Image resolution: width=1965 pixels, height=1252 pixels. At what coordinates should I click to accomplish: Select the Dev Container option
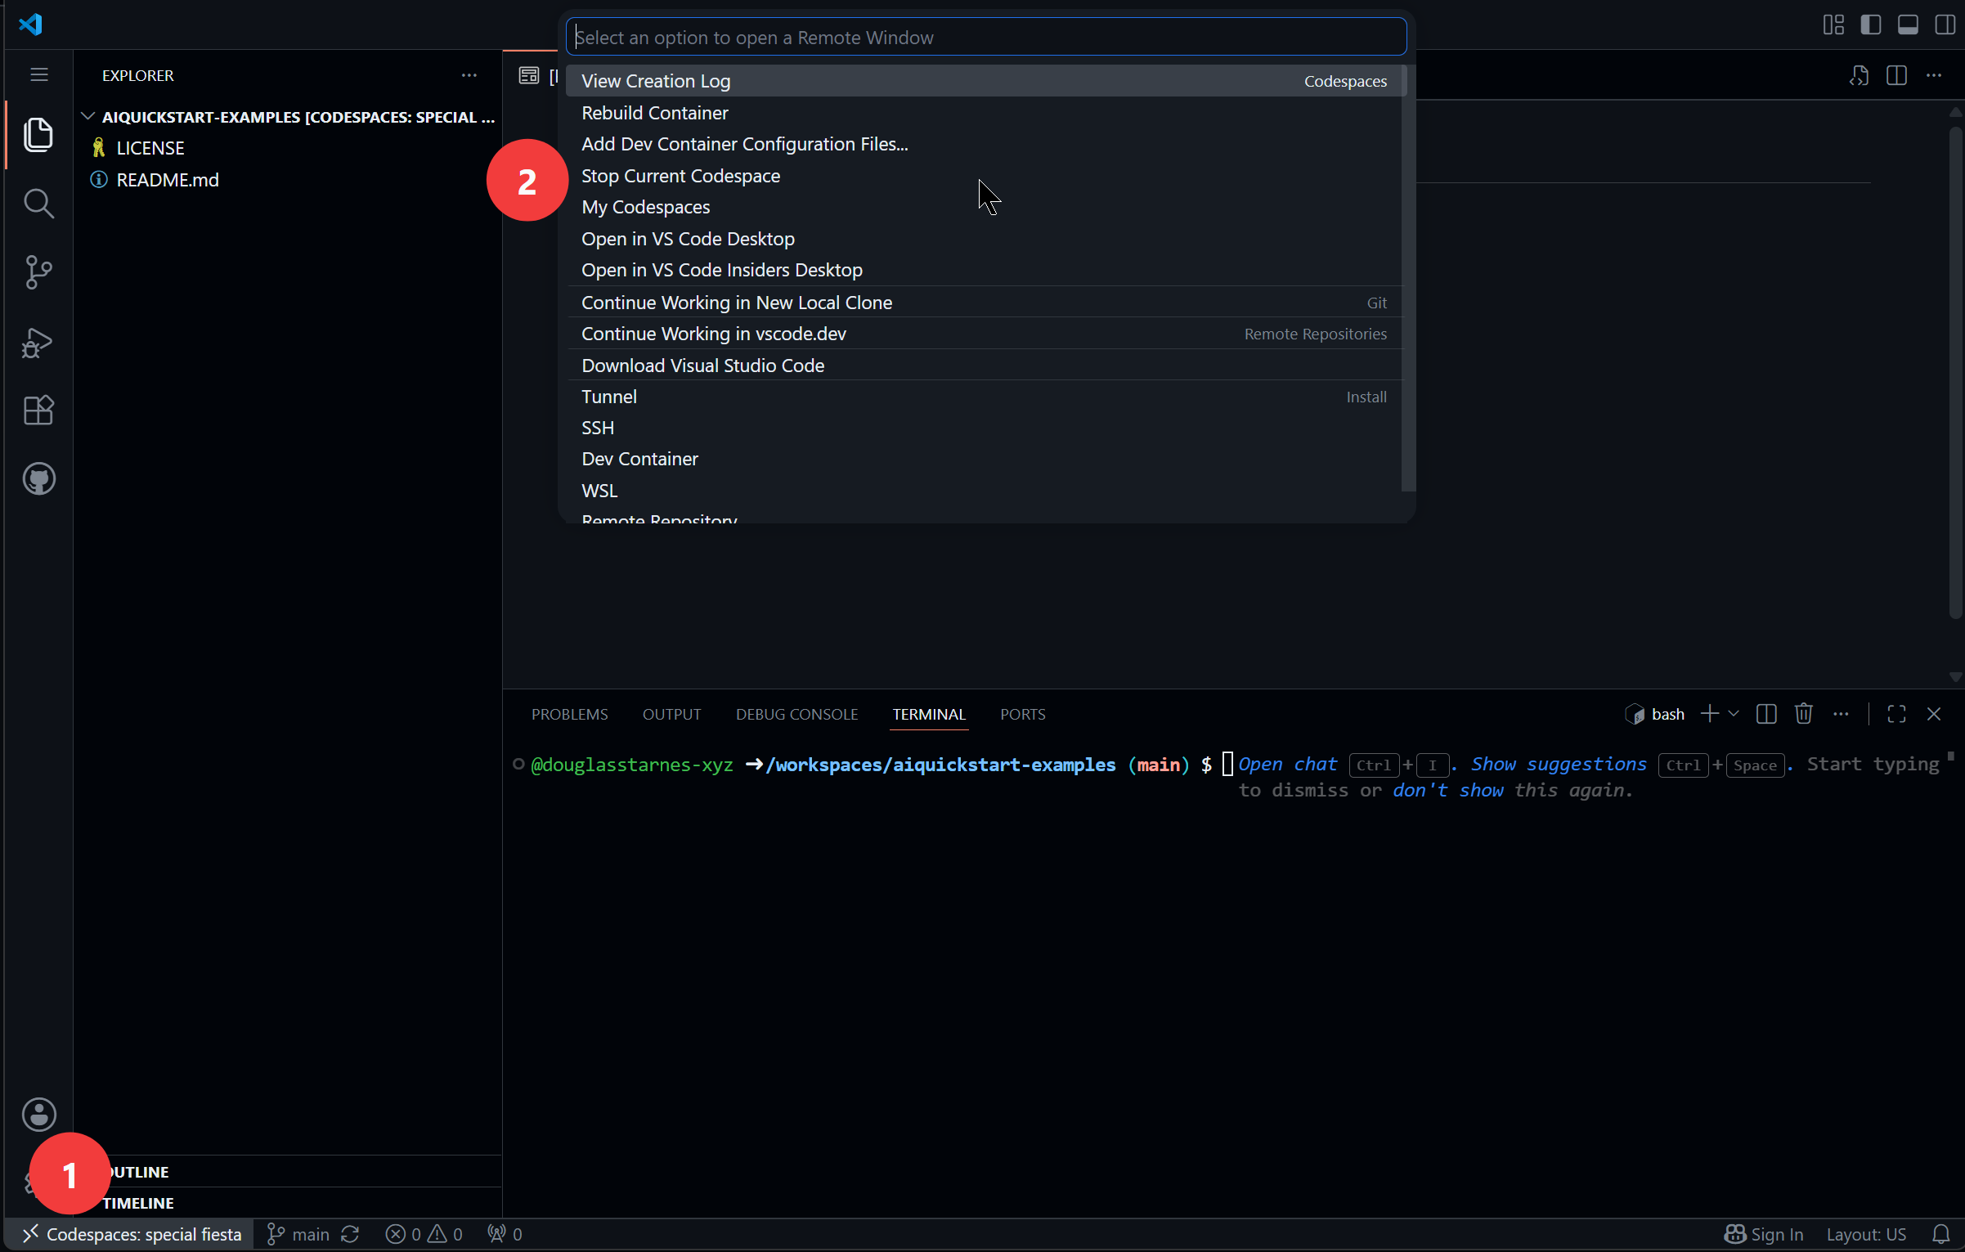[x=985, y=459]
